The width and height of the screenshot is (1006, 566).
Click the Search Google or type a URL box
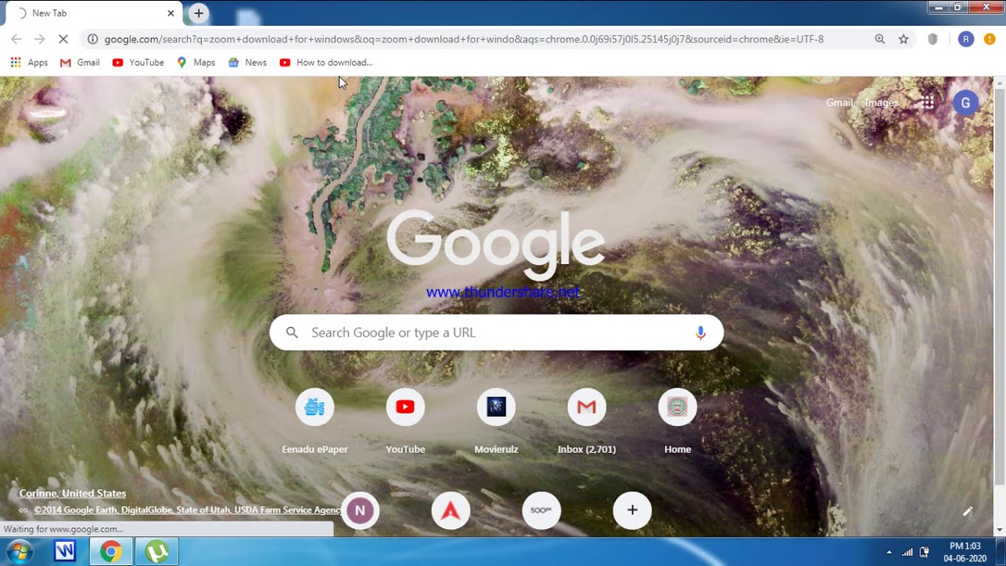(497, 333)
